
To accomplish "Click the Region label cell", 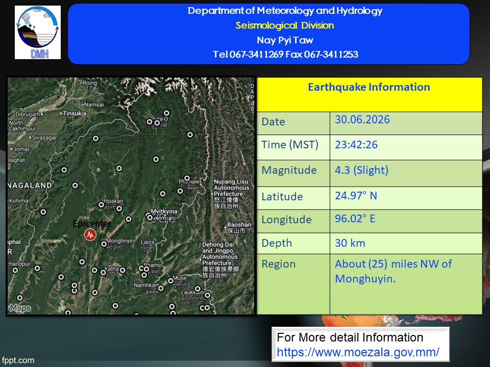I will 293,284.
